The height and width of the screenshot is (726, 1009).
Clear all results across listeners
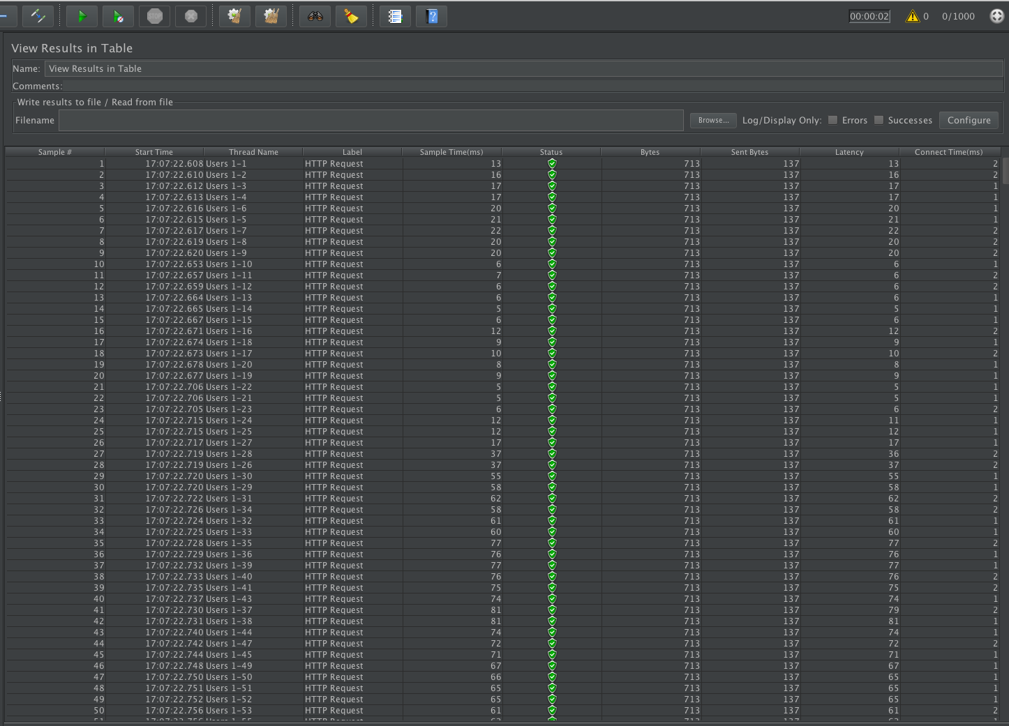pos(271,15)
